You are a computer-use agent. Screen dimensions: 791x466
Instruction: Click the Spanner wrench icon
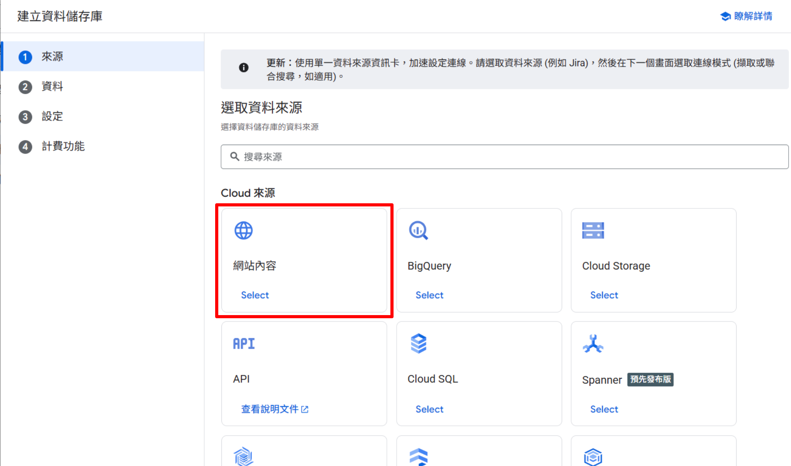point(593,344)
